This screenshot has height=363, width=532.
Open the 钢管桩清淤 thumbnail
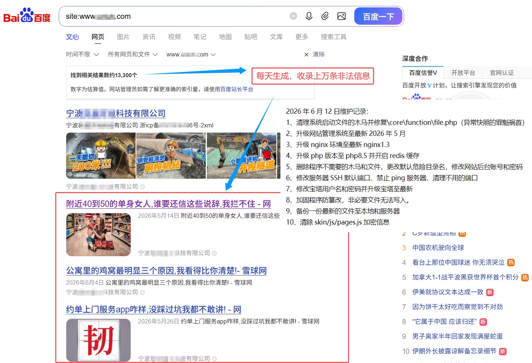[x=171, y=156]
